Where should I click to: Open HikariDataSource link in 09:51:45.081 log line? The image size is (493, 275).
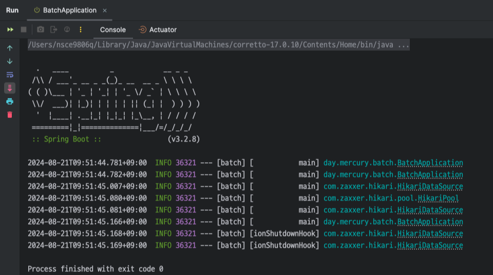click(430, 210)
